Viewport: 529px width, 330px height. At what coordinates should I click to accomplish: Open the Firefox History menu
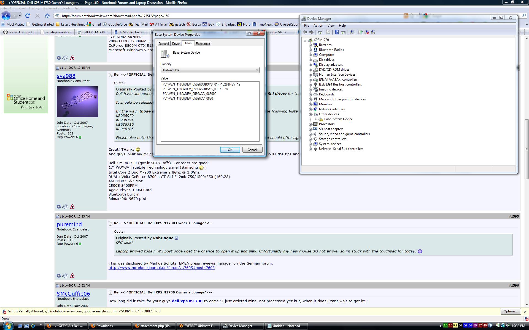(x=34, y=8)
